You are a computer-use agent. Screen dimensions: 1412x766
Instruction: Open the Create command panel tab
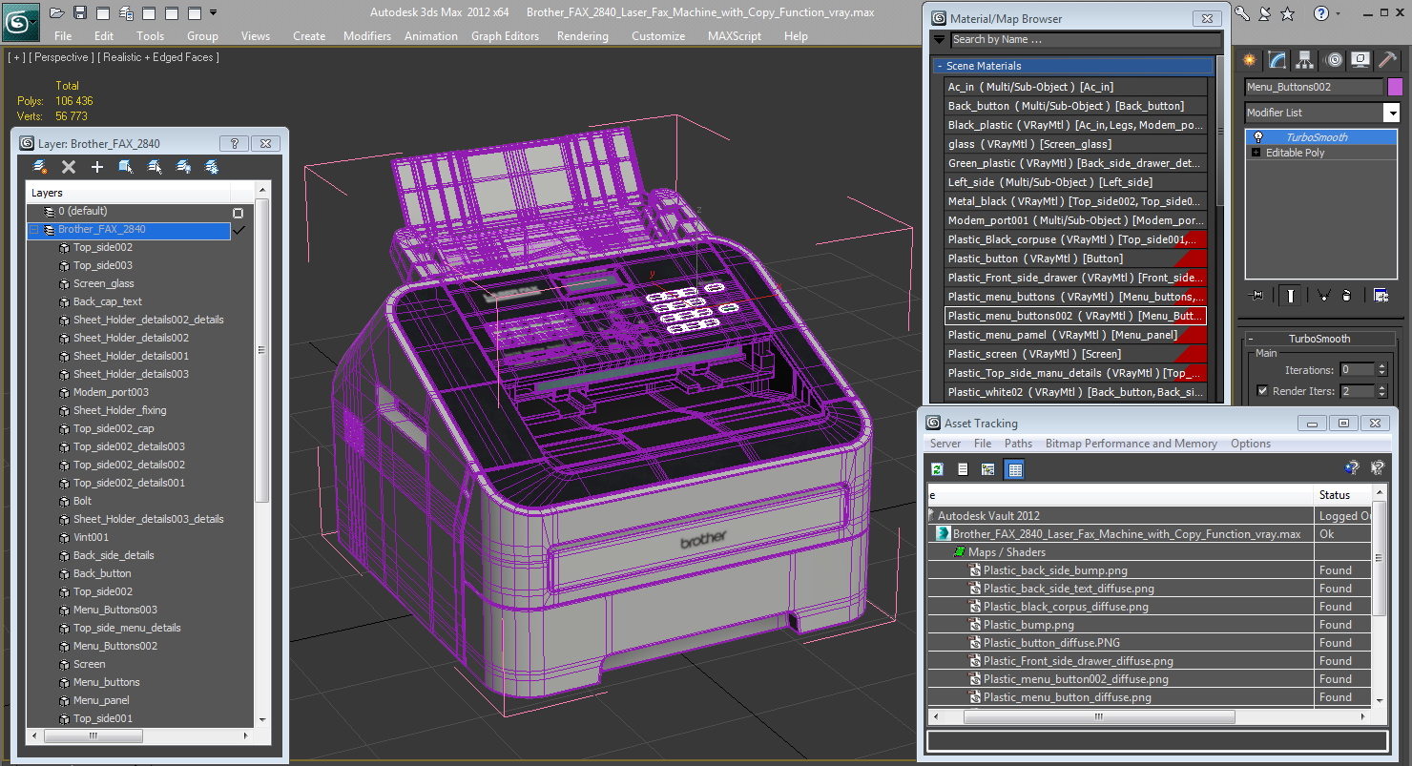(1249, 60)
